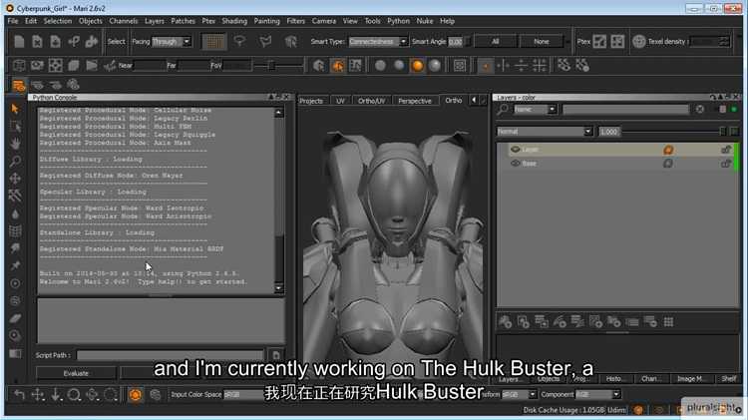Open the Nuke menu
Viewport: 748px width, 420px height.
tap(425, 21)
